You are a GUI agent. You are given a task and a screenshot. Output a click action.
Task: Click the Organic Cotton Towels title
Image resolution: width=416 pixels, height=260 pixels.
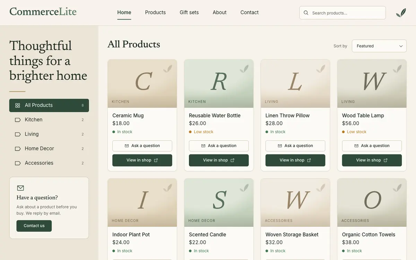click(369, 235)
